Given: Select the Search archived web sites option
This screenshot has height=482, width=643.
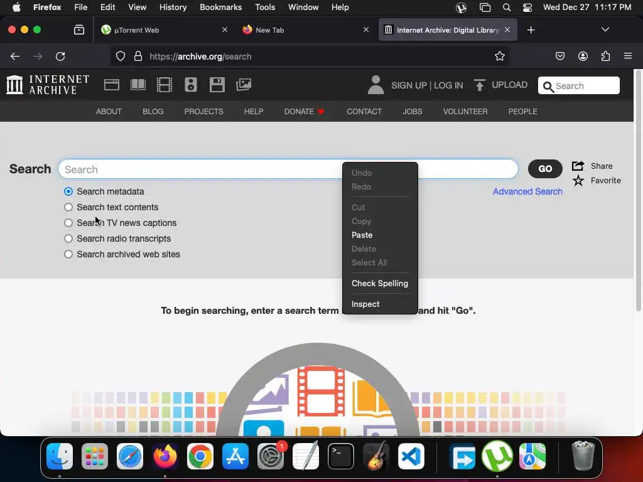Looking at the screenshot, I should coord(68,254).
